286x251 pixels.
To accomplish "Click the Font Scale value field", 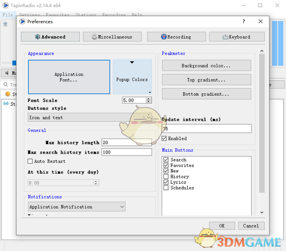I will point(134,100).
